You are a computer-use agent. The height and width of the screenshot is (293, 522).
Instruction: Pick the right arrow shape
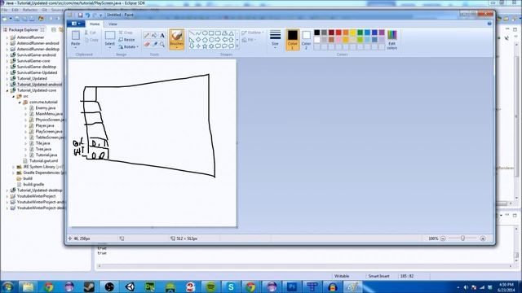(218, 40)
